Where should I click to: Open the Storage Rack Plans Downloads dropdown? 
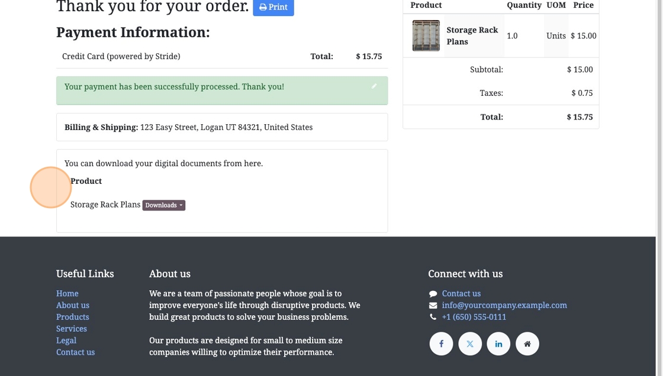click(x=164, y=205)
